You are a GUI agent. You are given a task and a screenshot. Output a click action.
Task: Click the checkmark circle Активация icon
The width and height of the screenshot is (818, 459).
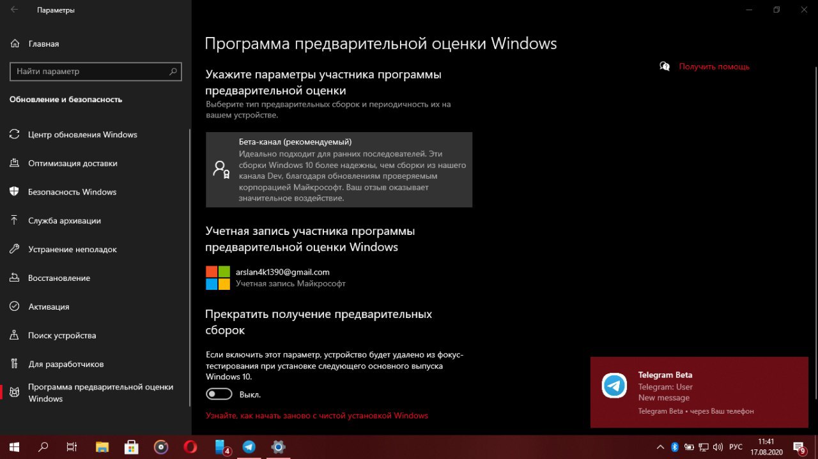tap(15, 307)
